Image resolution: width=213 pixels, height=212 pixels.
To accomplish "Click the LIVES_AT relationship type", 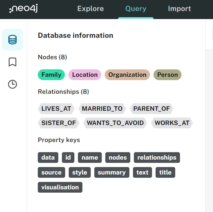I will 56,108.
